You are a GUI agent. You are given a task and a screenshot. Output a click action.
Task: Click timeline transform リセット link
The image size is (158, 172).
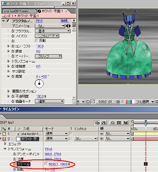pos(49,149)
